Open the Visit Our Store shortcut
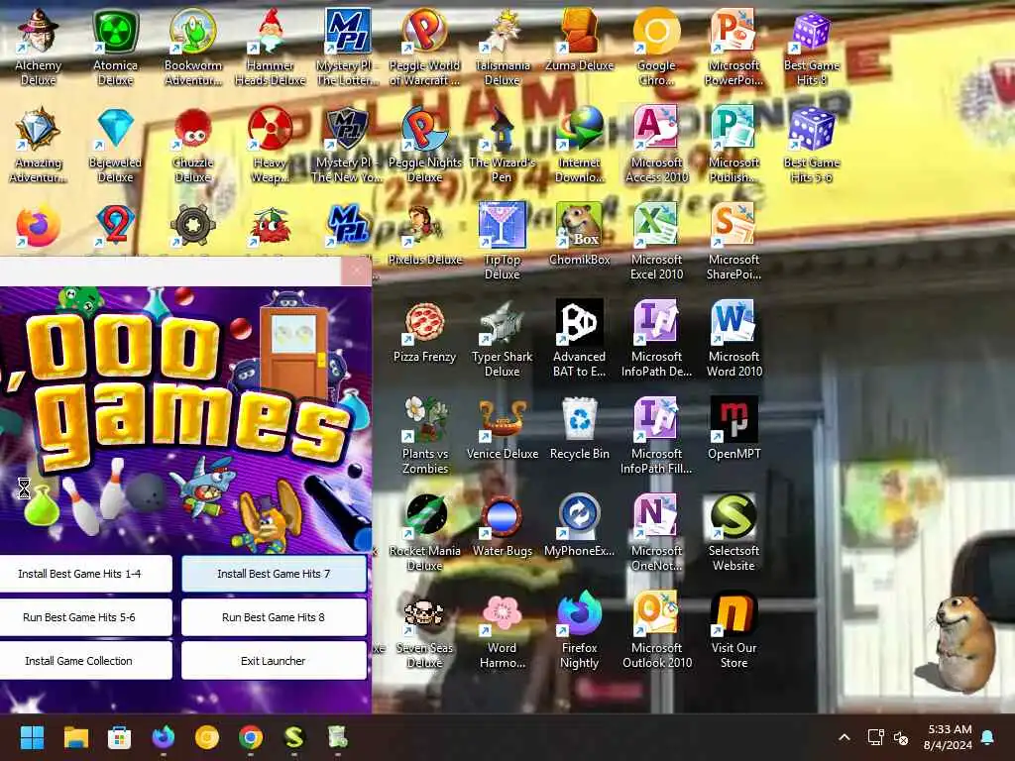This screenshot has height=761, width=1015. pyautogui.click(x=734, y=630)
